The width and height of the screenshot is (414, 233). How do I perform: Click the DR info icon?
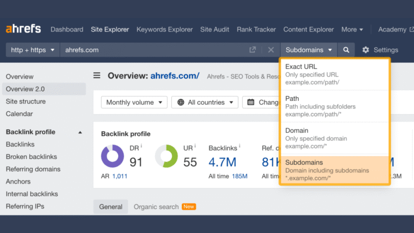[x=141, y=146]
